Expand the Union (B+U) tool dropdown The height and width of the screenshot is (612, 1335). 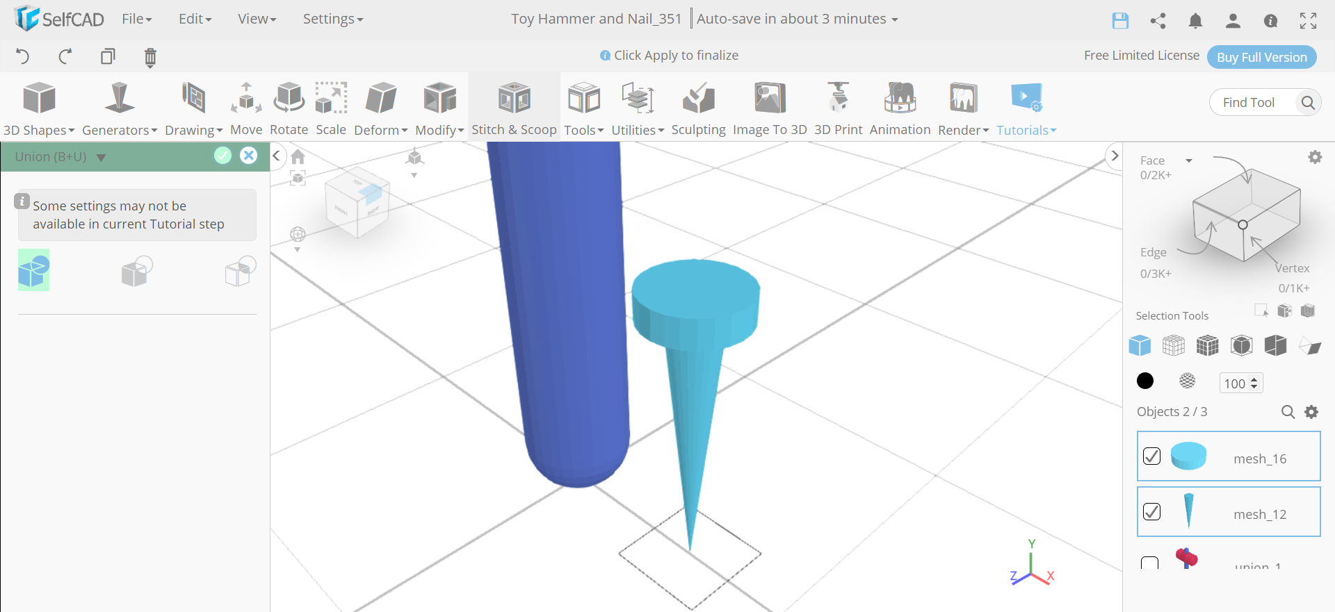101,158
